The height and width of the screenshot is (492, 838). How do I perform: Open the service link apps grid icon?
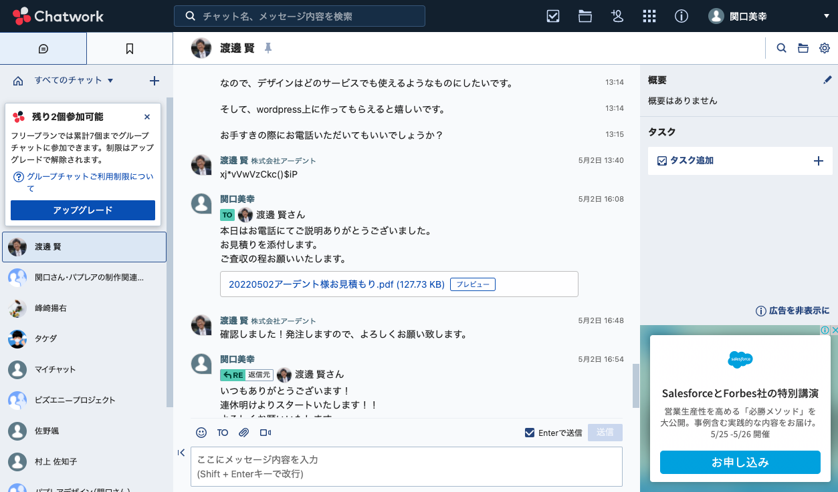(x=649, y=15)
